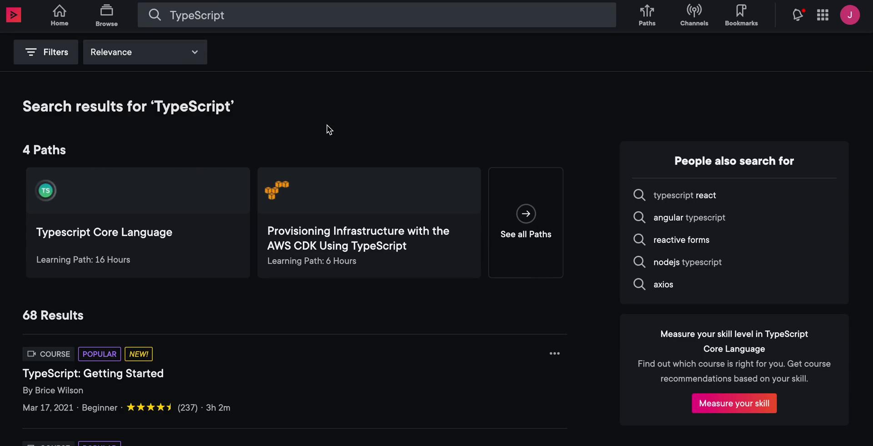The height and width of the screenshot is (446, 873).
Task: Click the NEW! badge
Action: (x=139, y=354)
